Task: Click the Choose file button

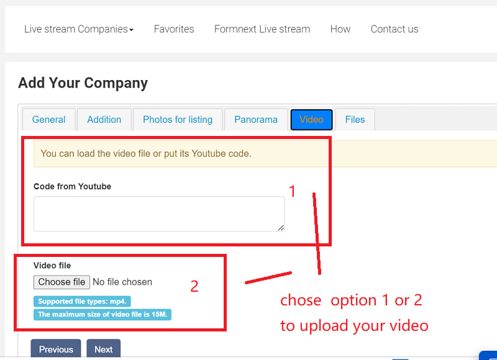Action: pos(62,282)
